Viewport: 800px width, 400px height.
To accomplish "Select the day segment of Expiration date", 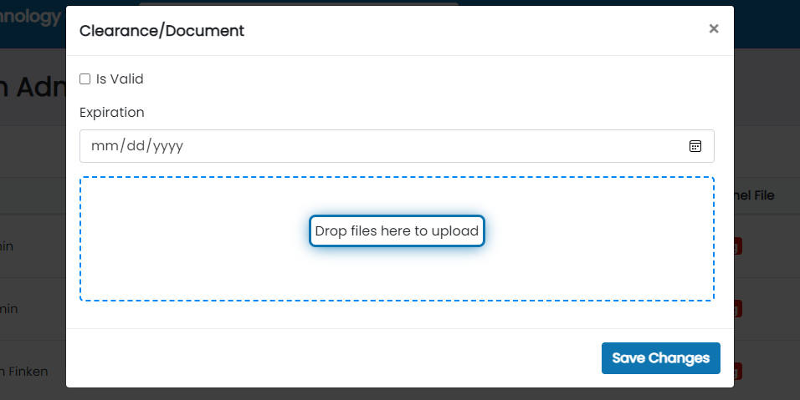I will (134, 146).
